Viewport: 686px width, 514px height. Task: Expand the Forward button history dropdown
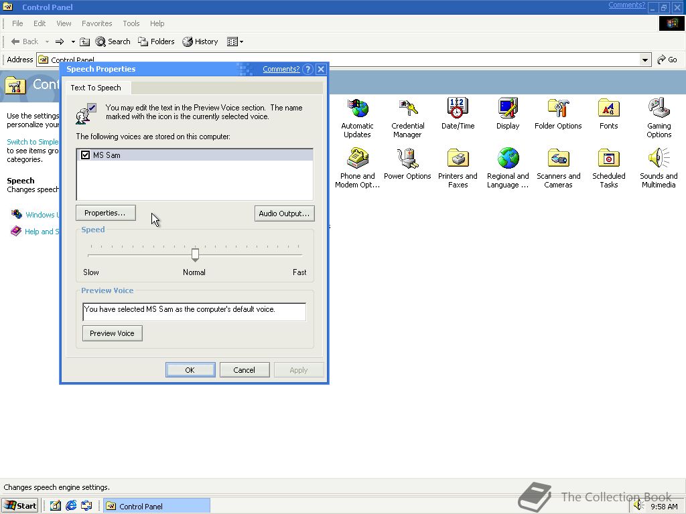[73, 42]
